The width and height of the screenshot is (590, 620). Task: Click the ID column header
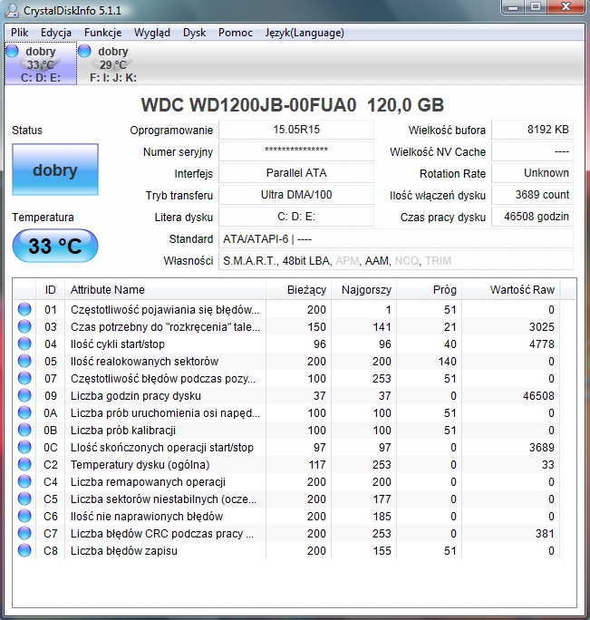pos(50,290)
